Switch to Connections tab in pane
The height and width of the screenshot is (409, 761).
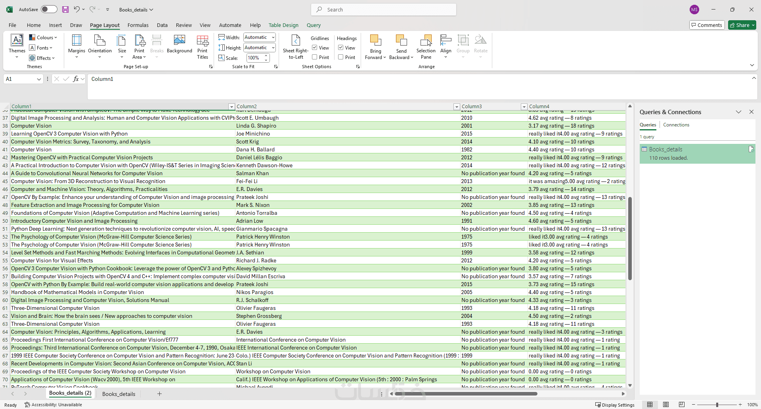[676, 125]
